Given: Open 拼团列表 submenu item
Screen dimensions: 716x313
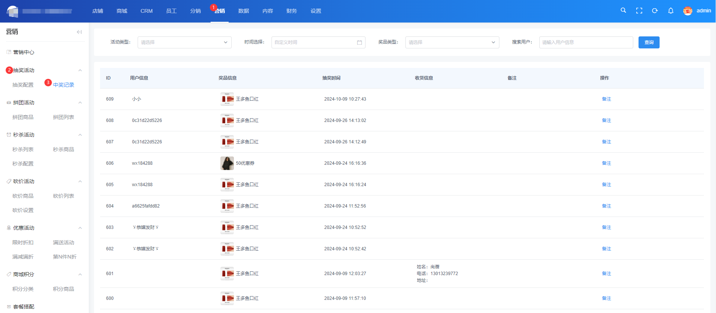Looking at the screenshot, I should (64, 117).
